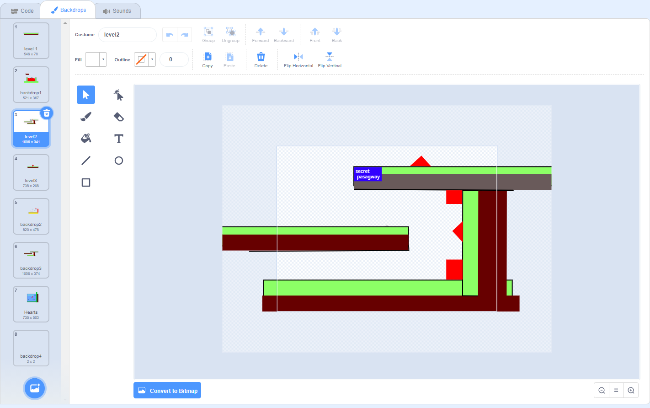The height and width of the screenshot is (408, 650).
Task: Open the Backdrops tab
Action: [68, 10]
